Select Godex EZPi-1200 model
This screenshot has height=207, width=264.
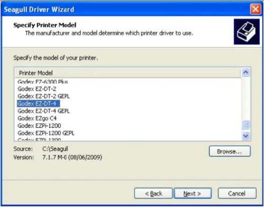(x=39, y=126)
